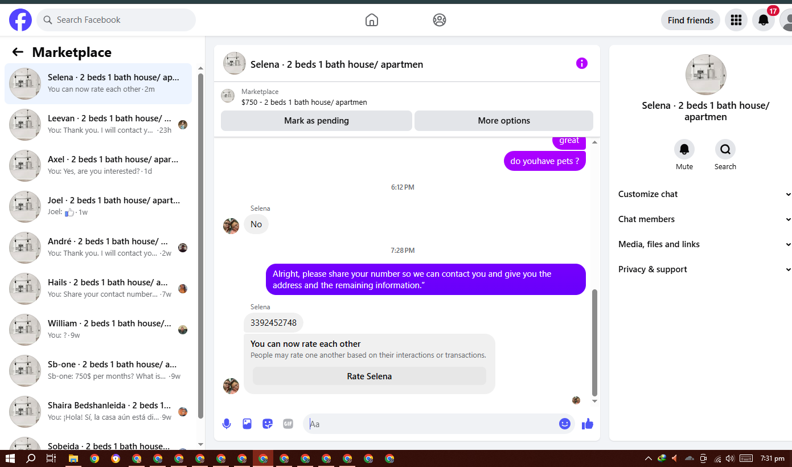Open the Home feed icon
The height and width of the screenshot is (467, 792).
point(371,20)
